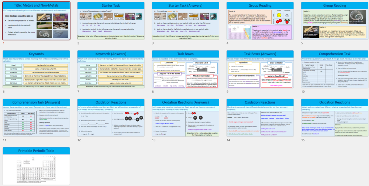Image resolution: width=369 pixels, height=186 pixels.
Task: Select the Oxidation Reactions (Answers) slide
Action: point(185,117)
